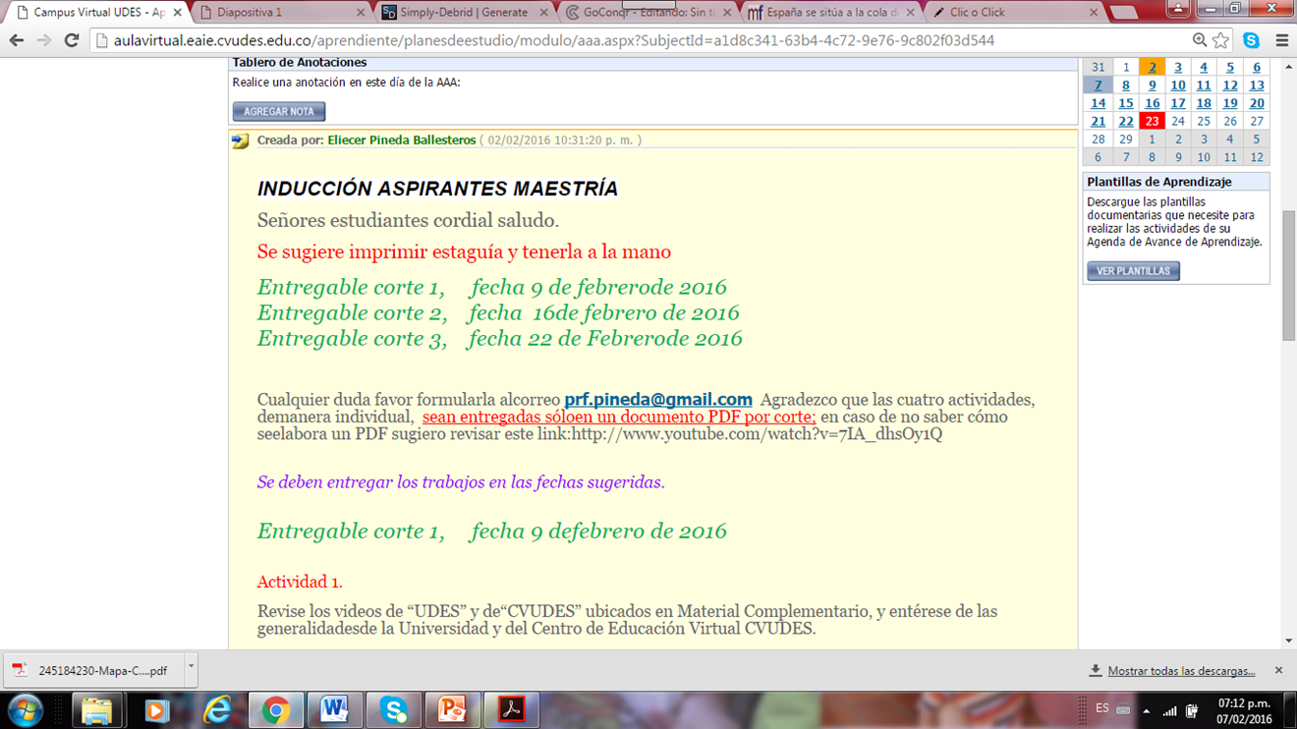Go back with the browser back arrow
The height and width of the screenshot is (729, 1297).
[x=17, y=40]
